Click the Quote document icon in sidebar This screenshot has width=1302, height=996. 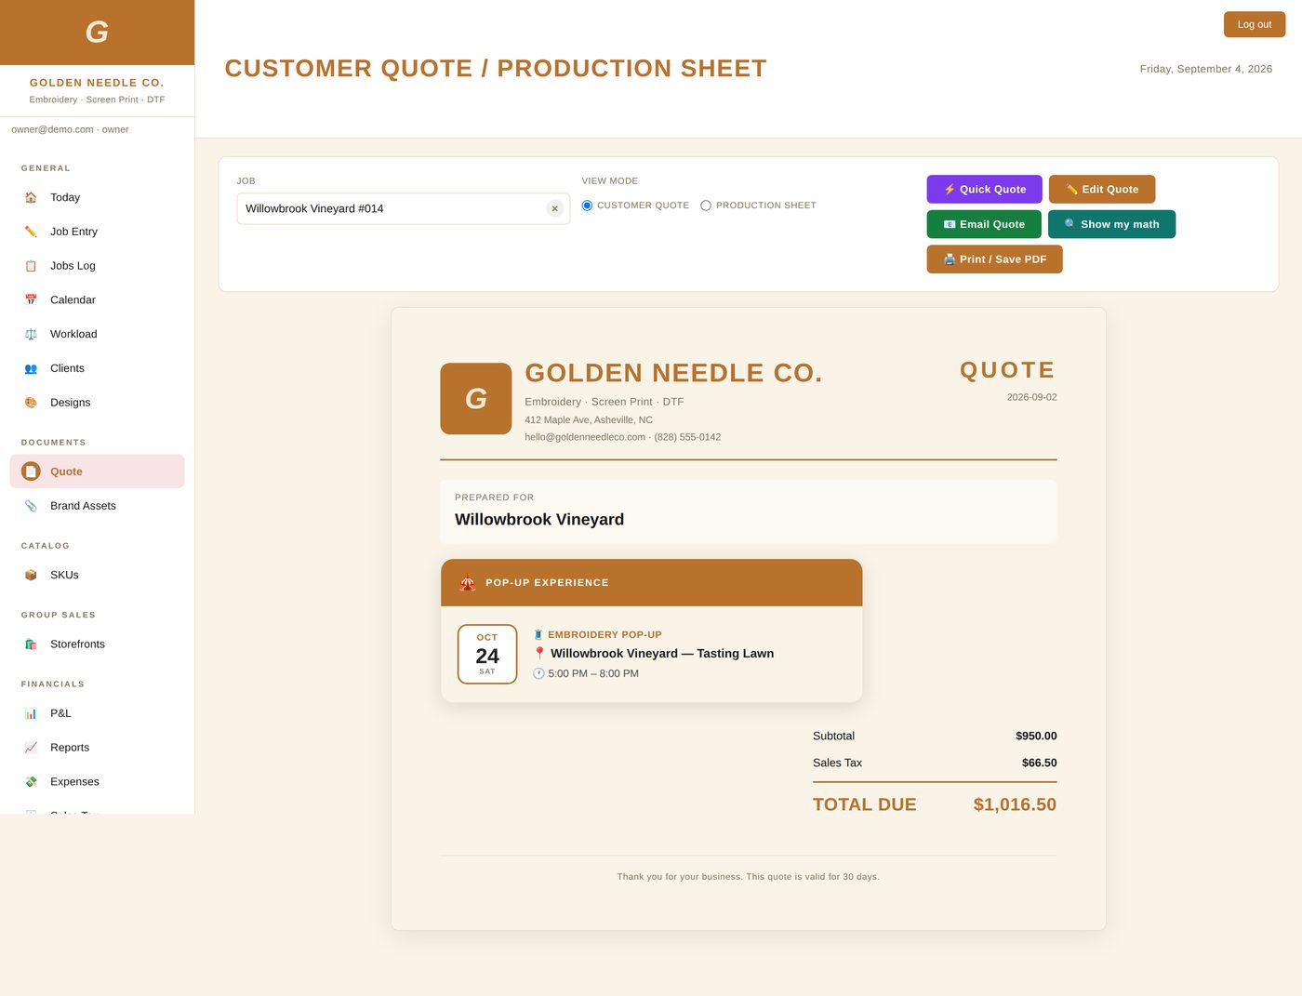(31, 471)
